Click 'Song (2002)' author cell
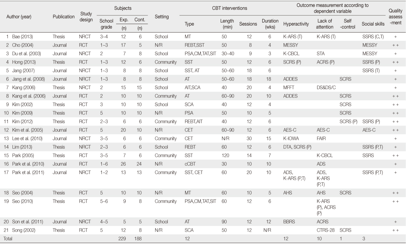Screen dimensions: 406x244 [23, 230]
